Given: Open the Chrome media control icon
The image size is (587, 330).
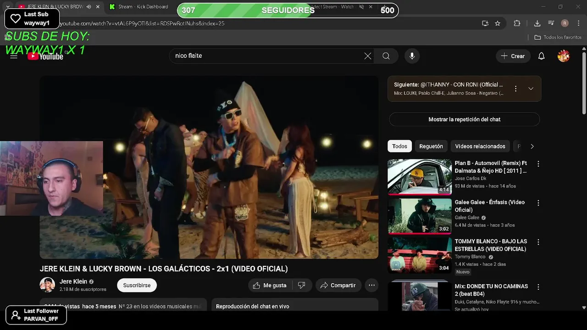Looking at the screenshot, I should coord(551,23).
